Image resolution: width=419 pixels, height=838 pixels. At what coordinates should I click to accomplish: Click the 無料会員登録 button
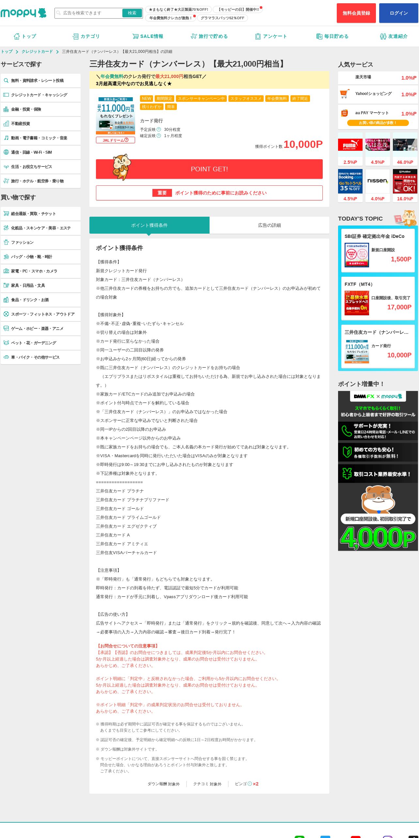(356, 13)
